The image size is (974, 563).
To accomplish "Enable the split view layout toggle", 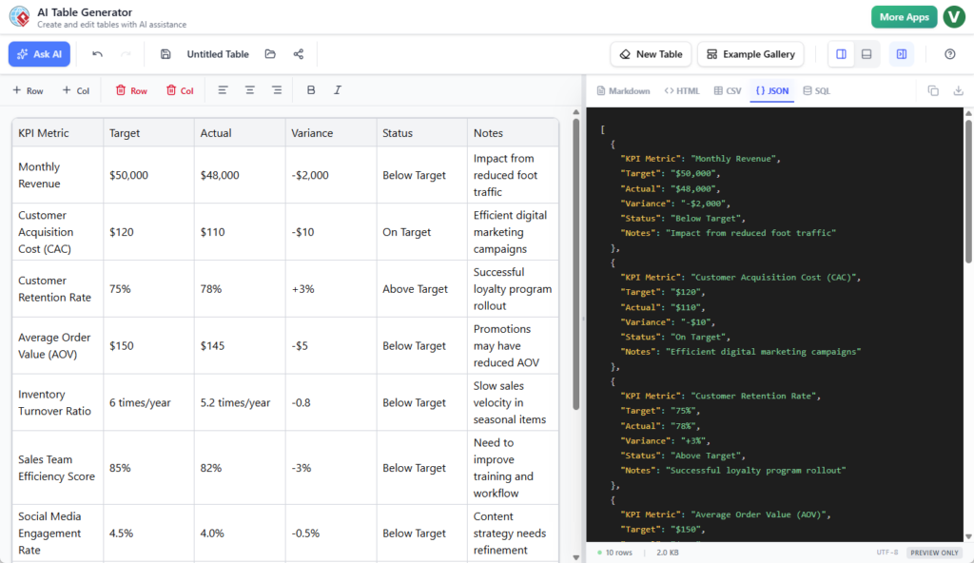I will coord(841,54).
